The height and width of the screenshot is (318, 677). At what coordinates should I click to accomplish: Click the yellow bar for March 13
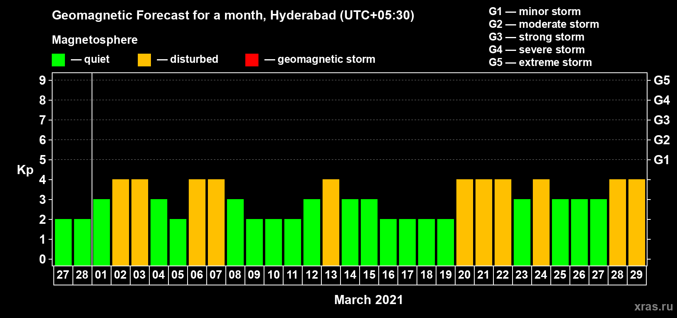pyautogui.click(x=331, y=222)
